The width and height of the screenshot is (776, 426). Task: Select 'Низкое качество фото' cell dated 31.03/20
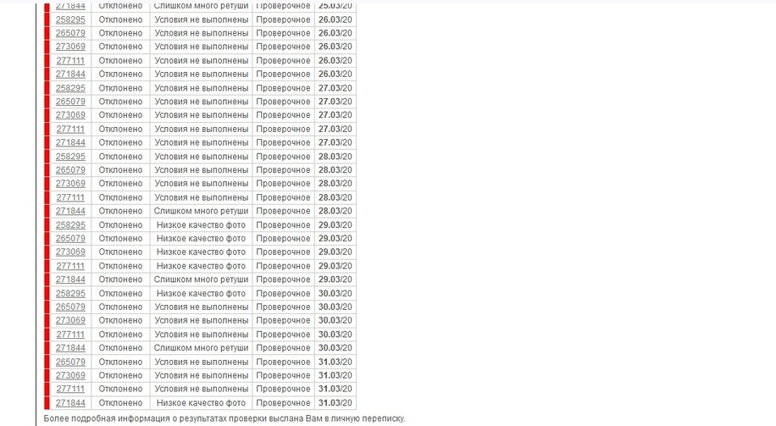(201, 403)
